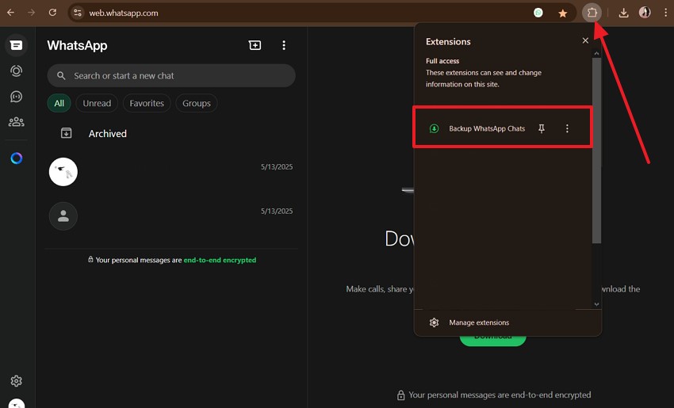Open more options for Backup WhatsApp Chats
The width and height of the screenshot is (674, 408).
pyautogui.click(x=567, y=128)
